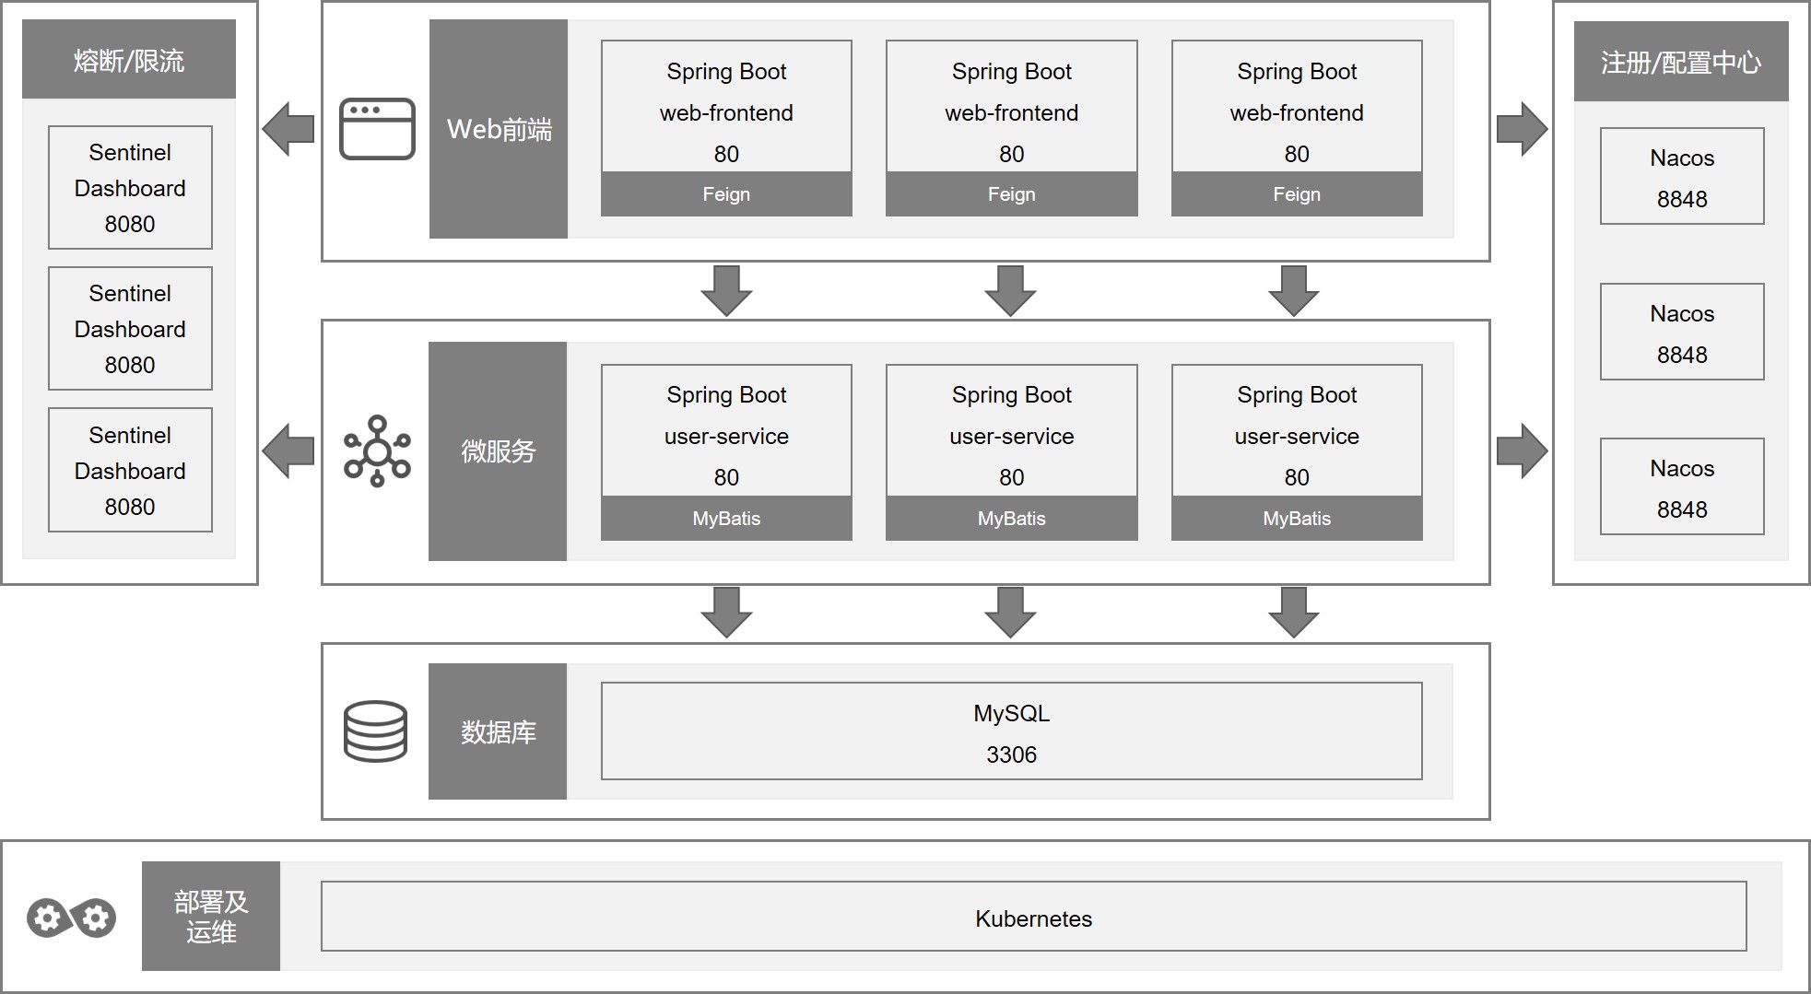This screenshot has width=1811, height=994.
Task: Click the right arrow from 微服务 toward Nacos
Action: coord(1523,451)
